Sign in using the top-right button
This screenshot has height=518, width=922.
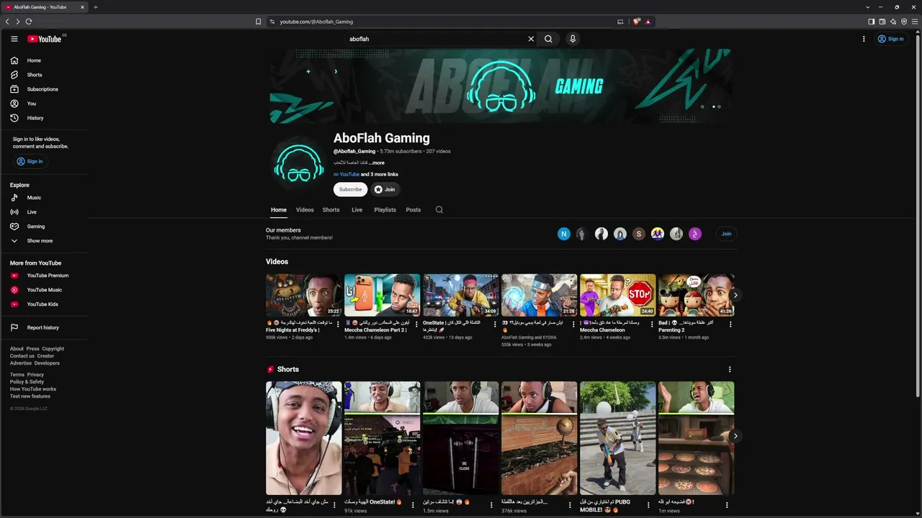coord(890,39)
